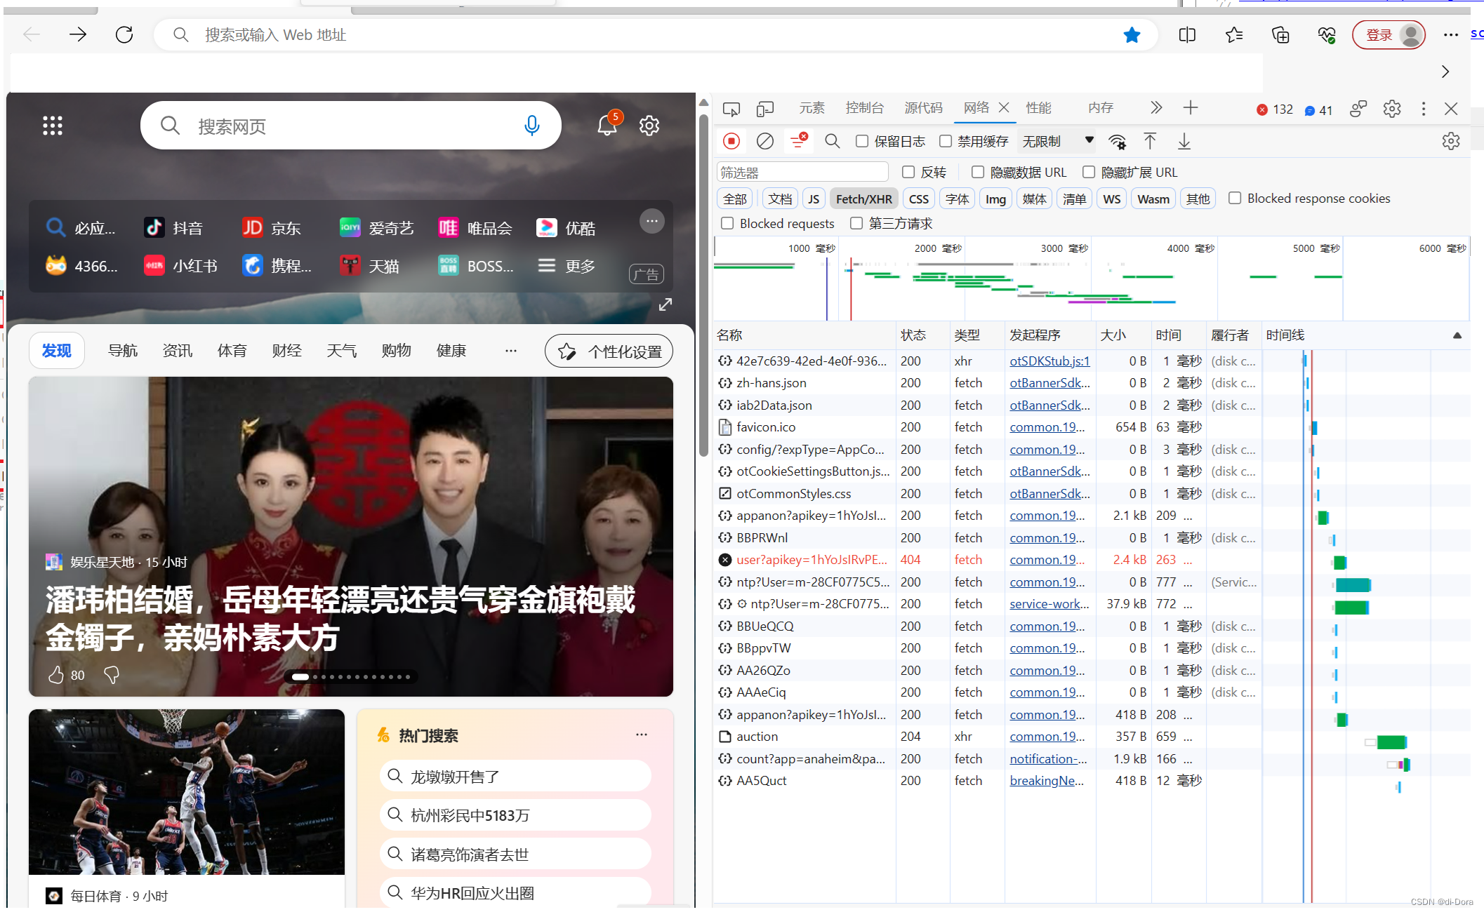Click the inspect element picker icon

pyautogui.click(x=731, y=109)
